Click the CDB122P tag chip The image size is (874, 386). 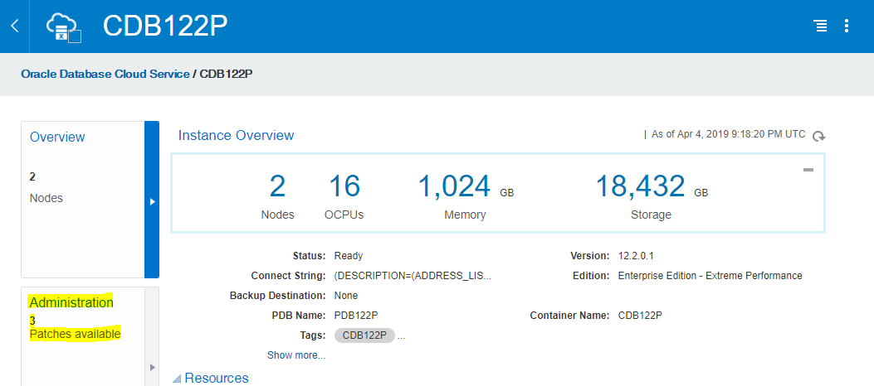[x=364, y=335]
